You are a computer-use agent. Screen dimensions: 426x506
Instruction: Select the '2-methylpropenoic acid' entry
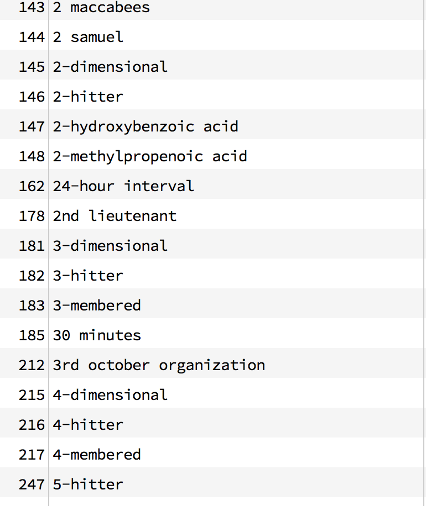click(212, 154)
